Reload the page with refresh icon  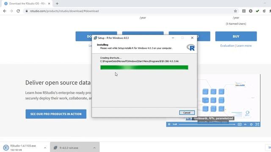18,11
